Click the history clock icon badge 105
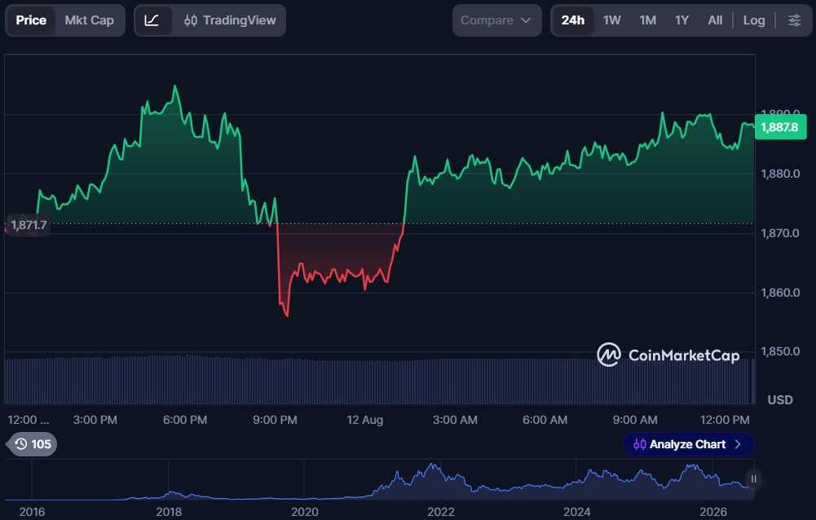The width and height of the screenshot is (816, 520). coord(33,444)
